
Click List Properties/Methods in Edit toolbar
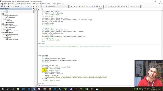coord(106,6)
